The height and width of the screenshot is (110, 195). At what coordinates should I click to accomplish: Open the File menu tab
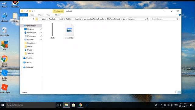[x=24, y=15]
